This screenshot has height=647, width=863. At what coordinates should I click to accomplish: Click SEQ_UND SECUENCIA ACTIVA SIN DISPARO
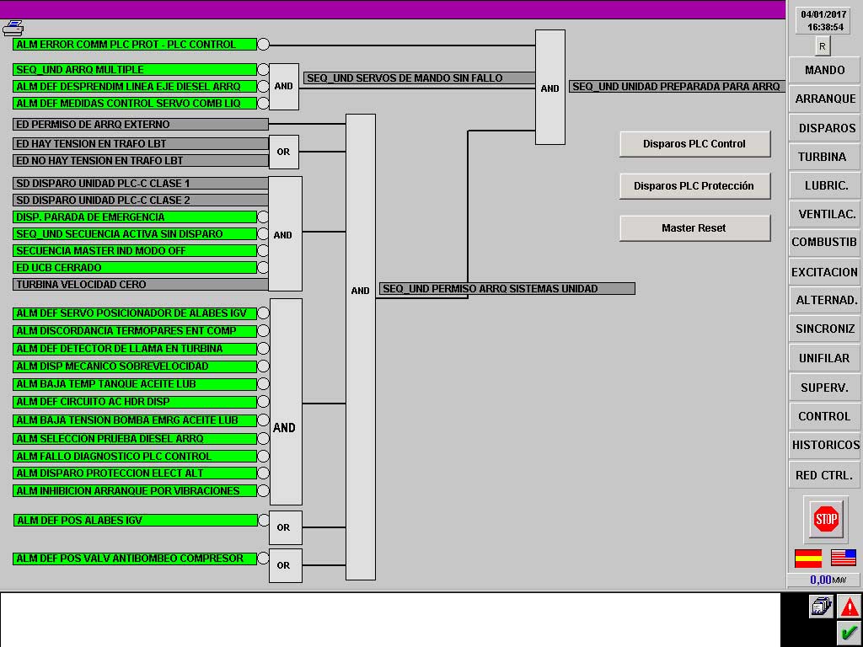tap(135, 234)
